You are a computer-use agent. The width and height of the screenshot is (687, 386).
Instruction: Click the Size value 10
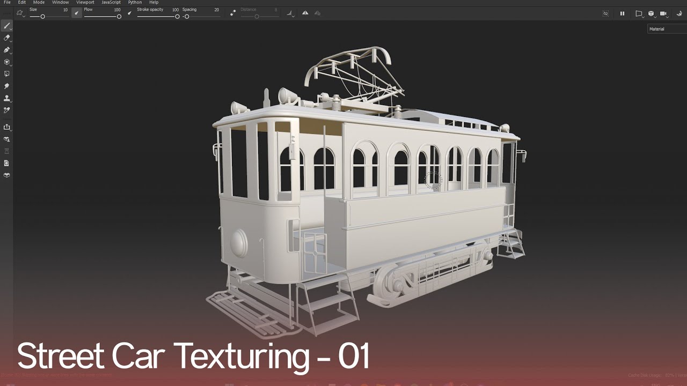(65, 10)
